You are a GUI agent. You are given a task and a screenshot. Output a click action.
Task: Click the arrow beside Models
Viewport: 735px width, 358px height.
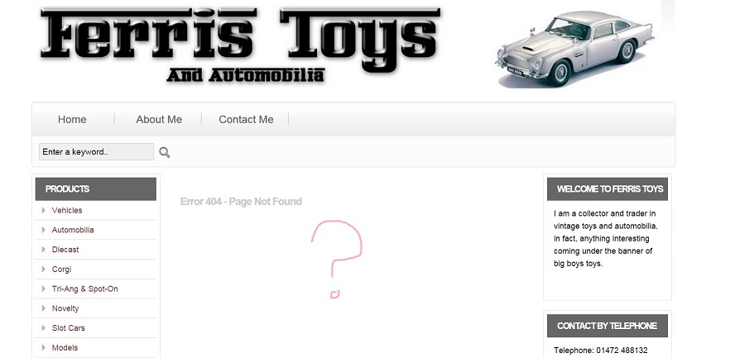44,348
